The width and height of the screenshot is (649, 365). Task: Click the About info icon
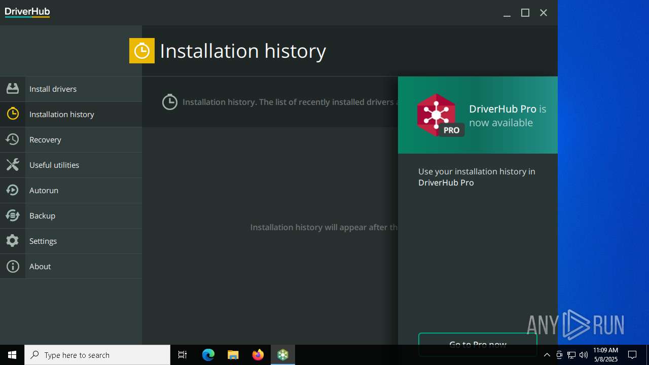pyautogui.click(x=13, y=266)
